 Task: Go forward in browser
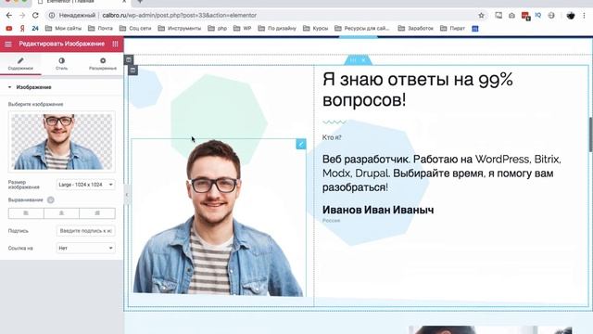pos(22,16)
